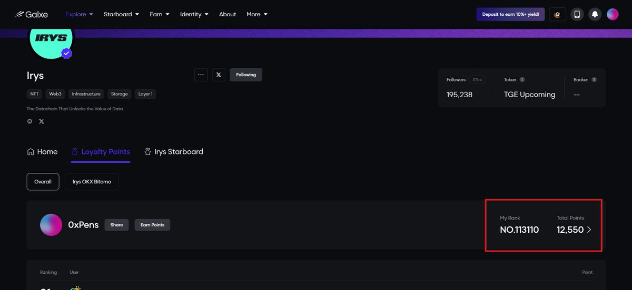This screenshot has height=290, width=632.
Task: Click the verified badge on Irys logo
Action: pos(66,53)
